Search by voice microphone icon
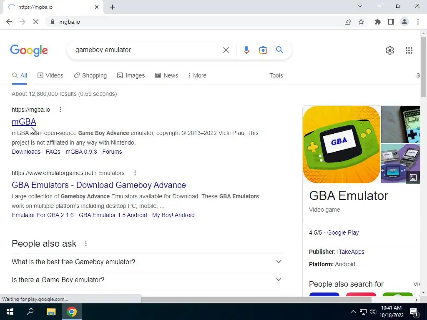This screenshot has width=427, height=320. click(x=246, y=50)
